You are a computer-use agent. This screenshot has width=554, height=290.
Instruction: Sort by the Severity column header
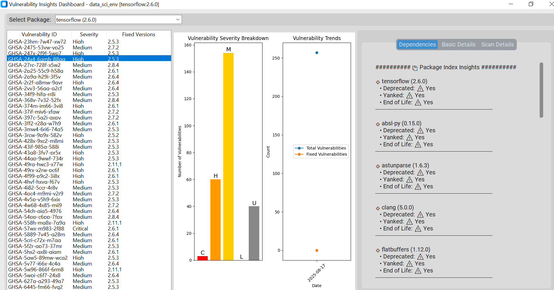[89, 34]
